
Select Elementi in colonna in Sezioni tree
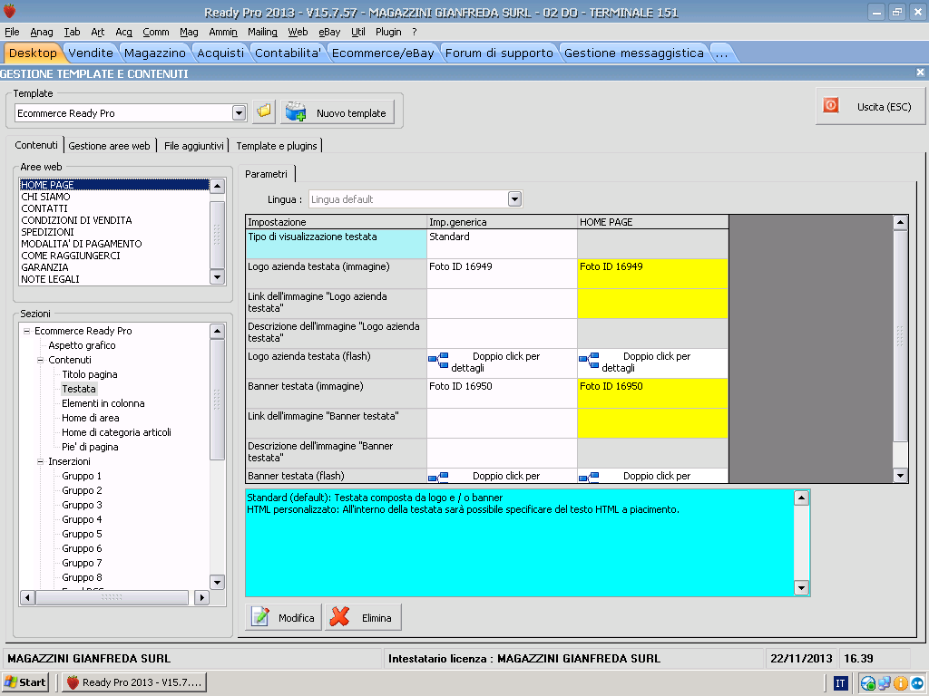[x=103, y=403]
